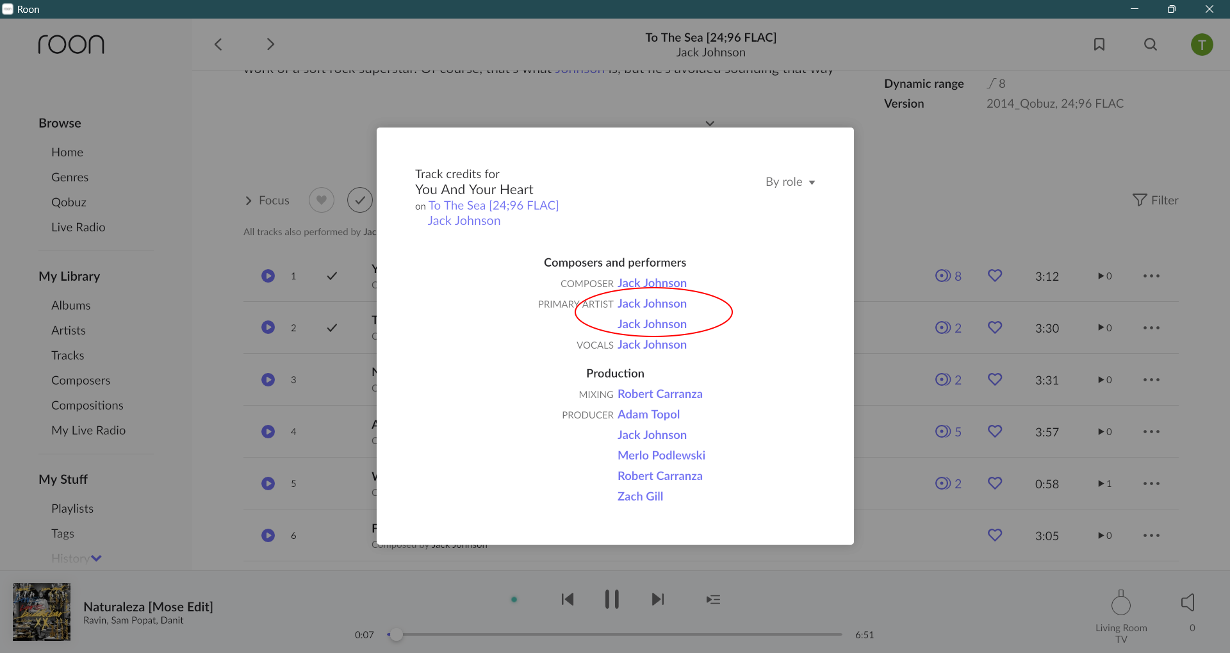The width and height of the screenshot is (1230, 653).
Task: Toggle the checkmark filter next to Focus
Action: coord(360,200)
